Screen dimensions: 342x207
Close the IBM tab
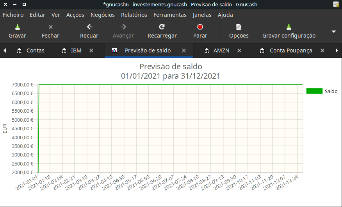click(x=91, y=50)
